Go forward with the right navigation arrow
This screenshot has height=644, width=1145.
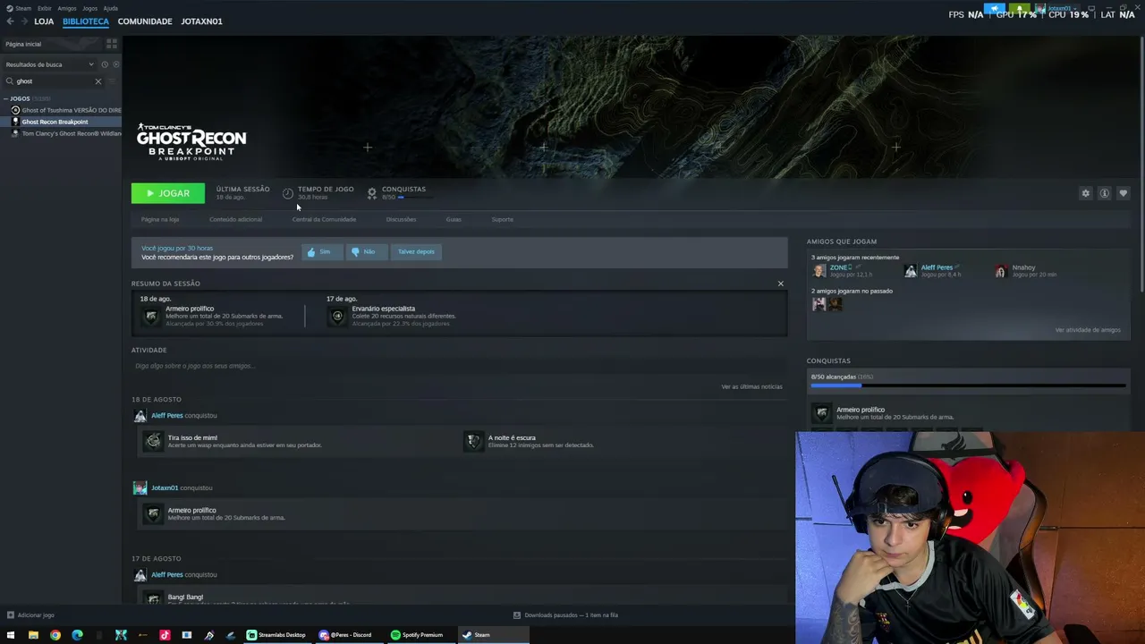click(x=24, y=21)
